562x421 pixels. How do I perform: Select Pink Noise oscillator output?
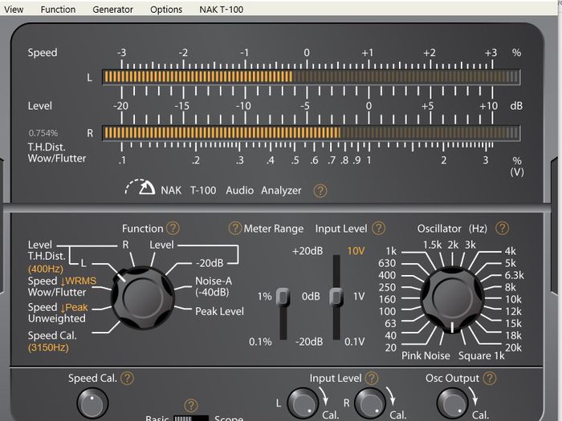[426, 356]
